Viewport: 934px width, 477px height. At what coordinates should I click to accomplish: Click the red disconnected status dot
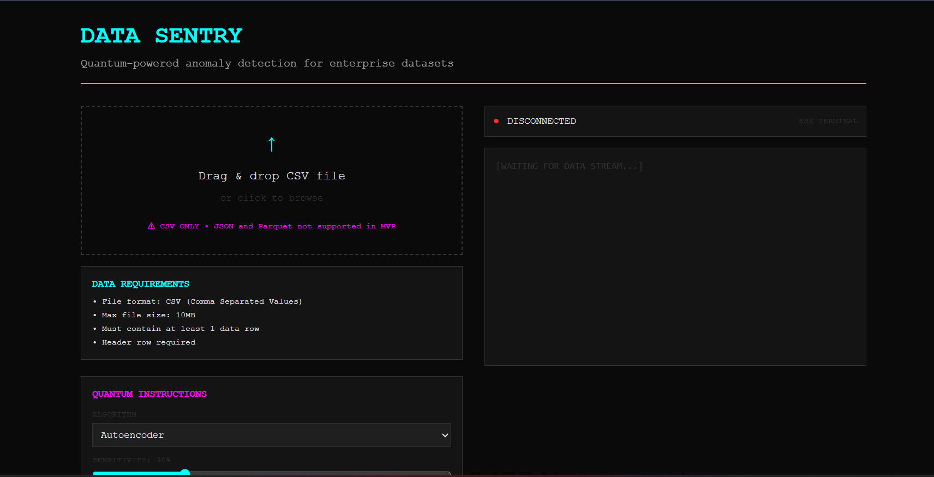[496, 121]
